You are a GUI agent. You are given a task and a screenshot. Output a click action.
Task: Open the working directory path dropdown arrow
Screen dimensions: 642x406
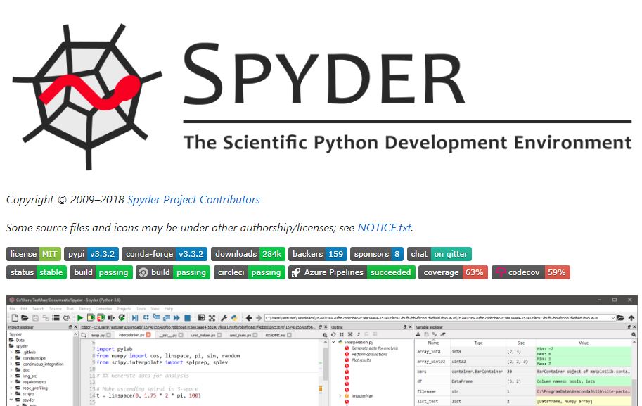(x=613, y=317)
